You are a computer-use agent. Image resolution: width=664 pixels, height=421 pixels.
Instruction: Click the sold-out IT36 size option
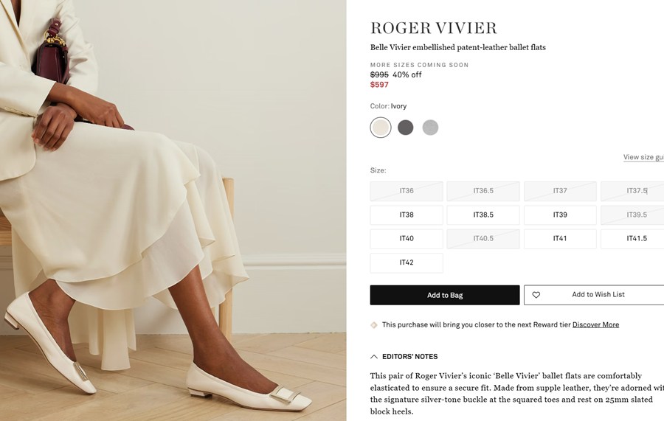[x=407, y=191]
